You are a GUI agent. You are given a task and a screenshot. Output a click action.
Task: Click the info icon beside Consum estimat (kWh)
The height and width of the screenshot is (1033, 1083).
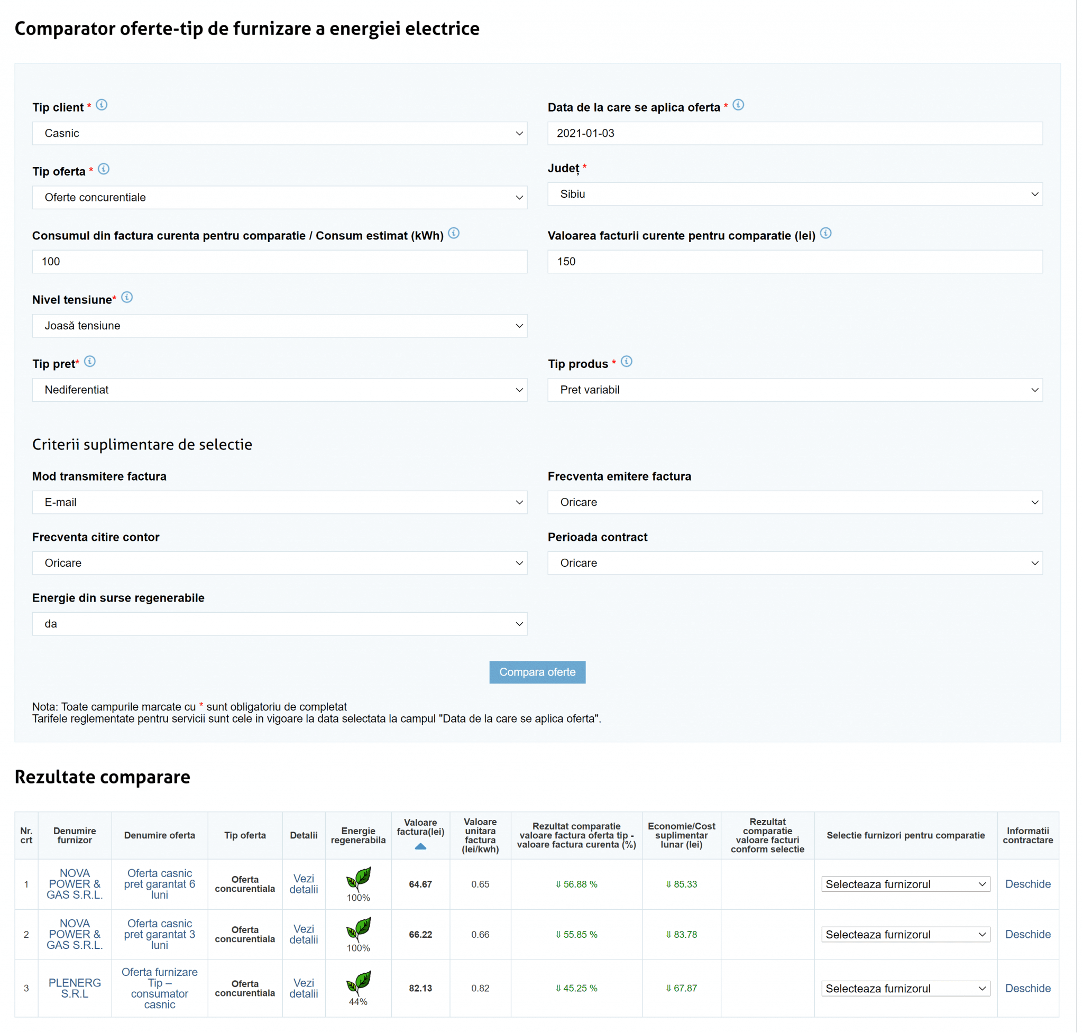coord(453,233)
